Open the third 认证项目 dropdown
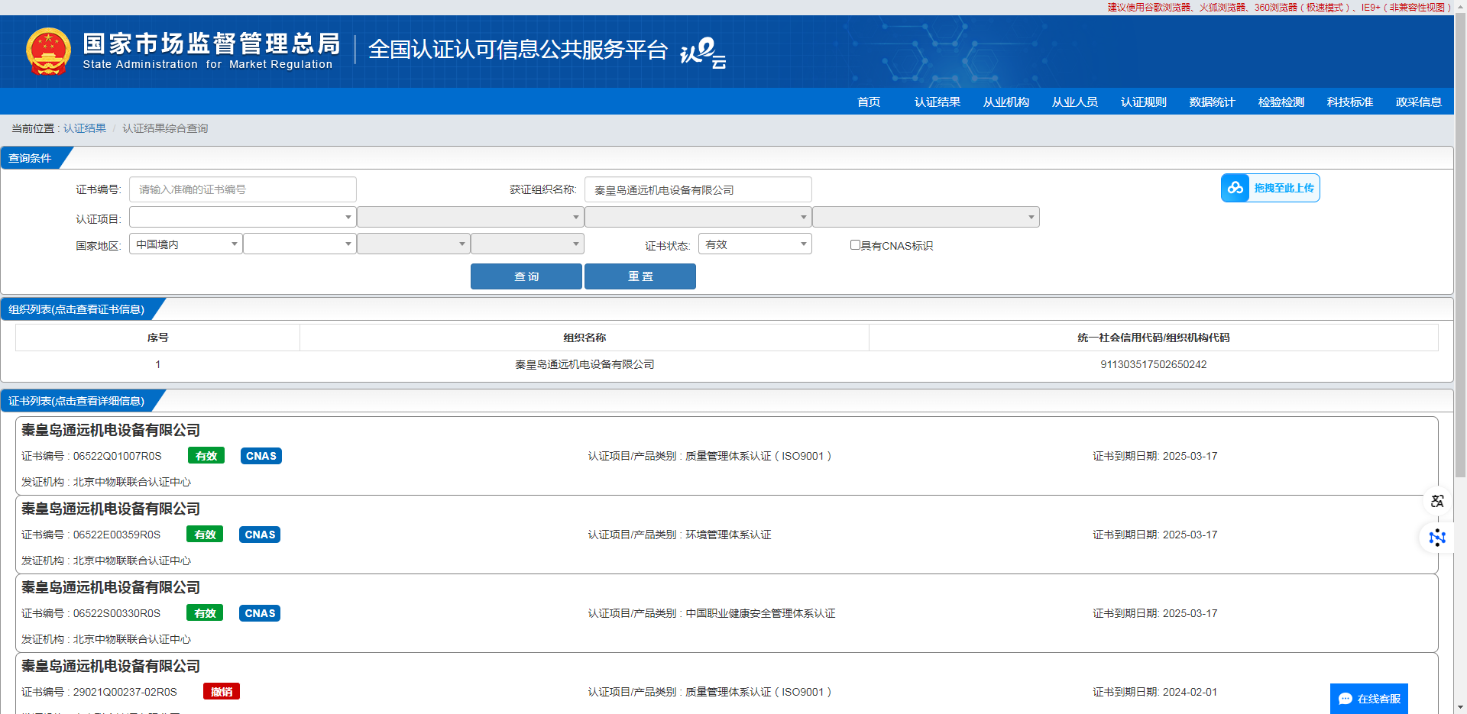This screenshot has height=714, width=1467. [x=698, y=217]
